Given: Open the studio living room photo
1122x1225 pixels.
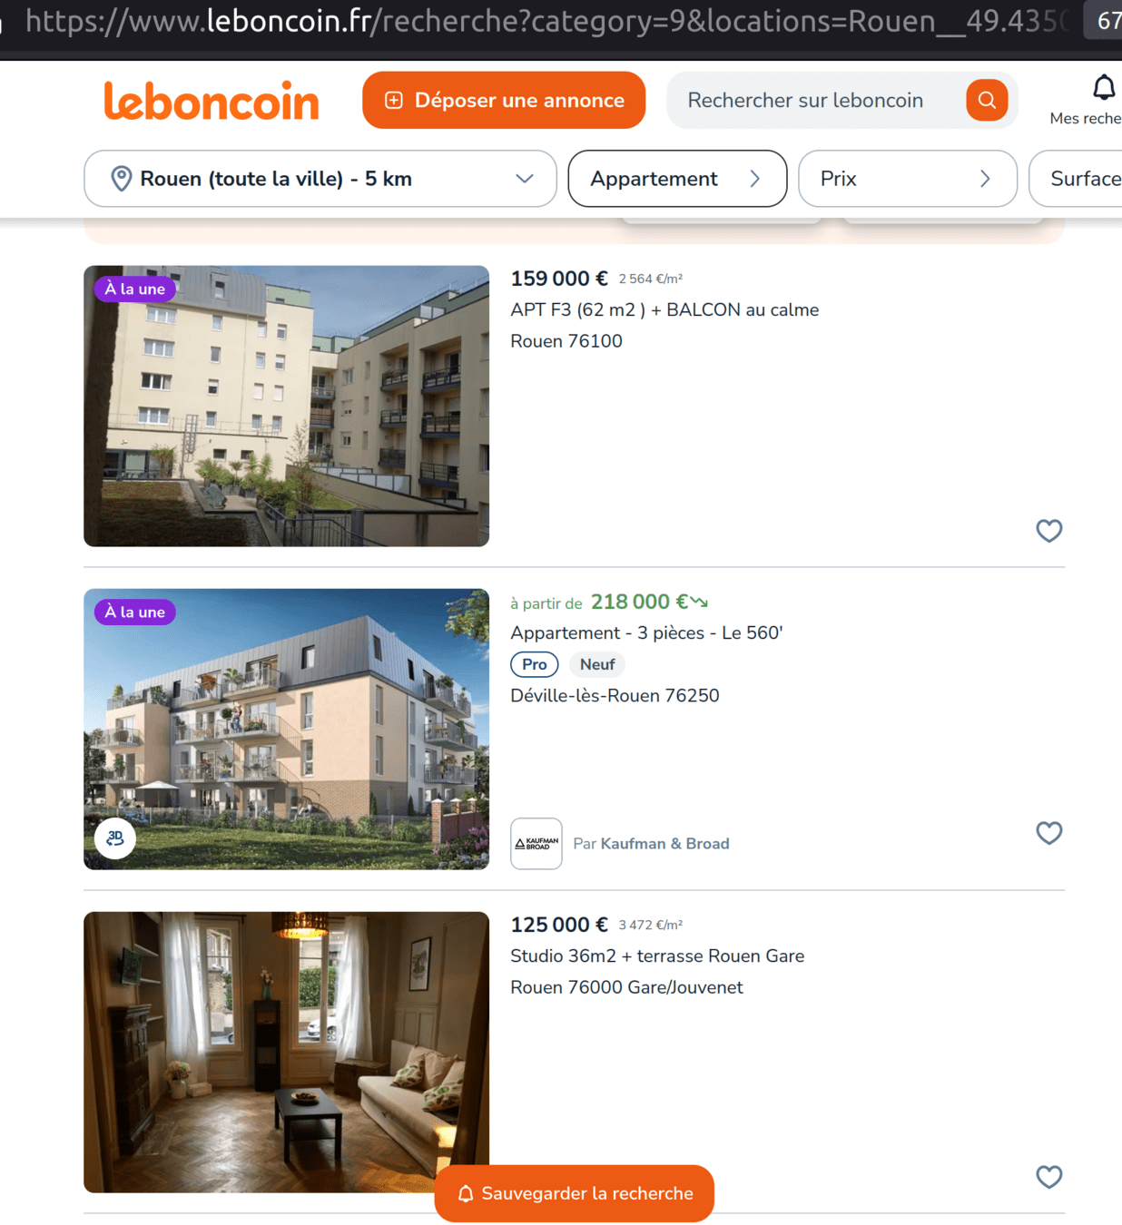Looking at the screenshot, I should (286, 1053).
